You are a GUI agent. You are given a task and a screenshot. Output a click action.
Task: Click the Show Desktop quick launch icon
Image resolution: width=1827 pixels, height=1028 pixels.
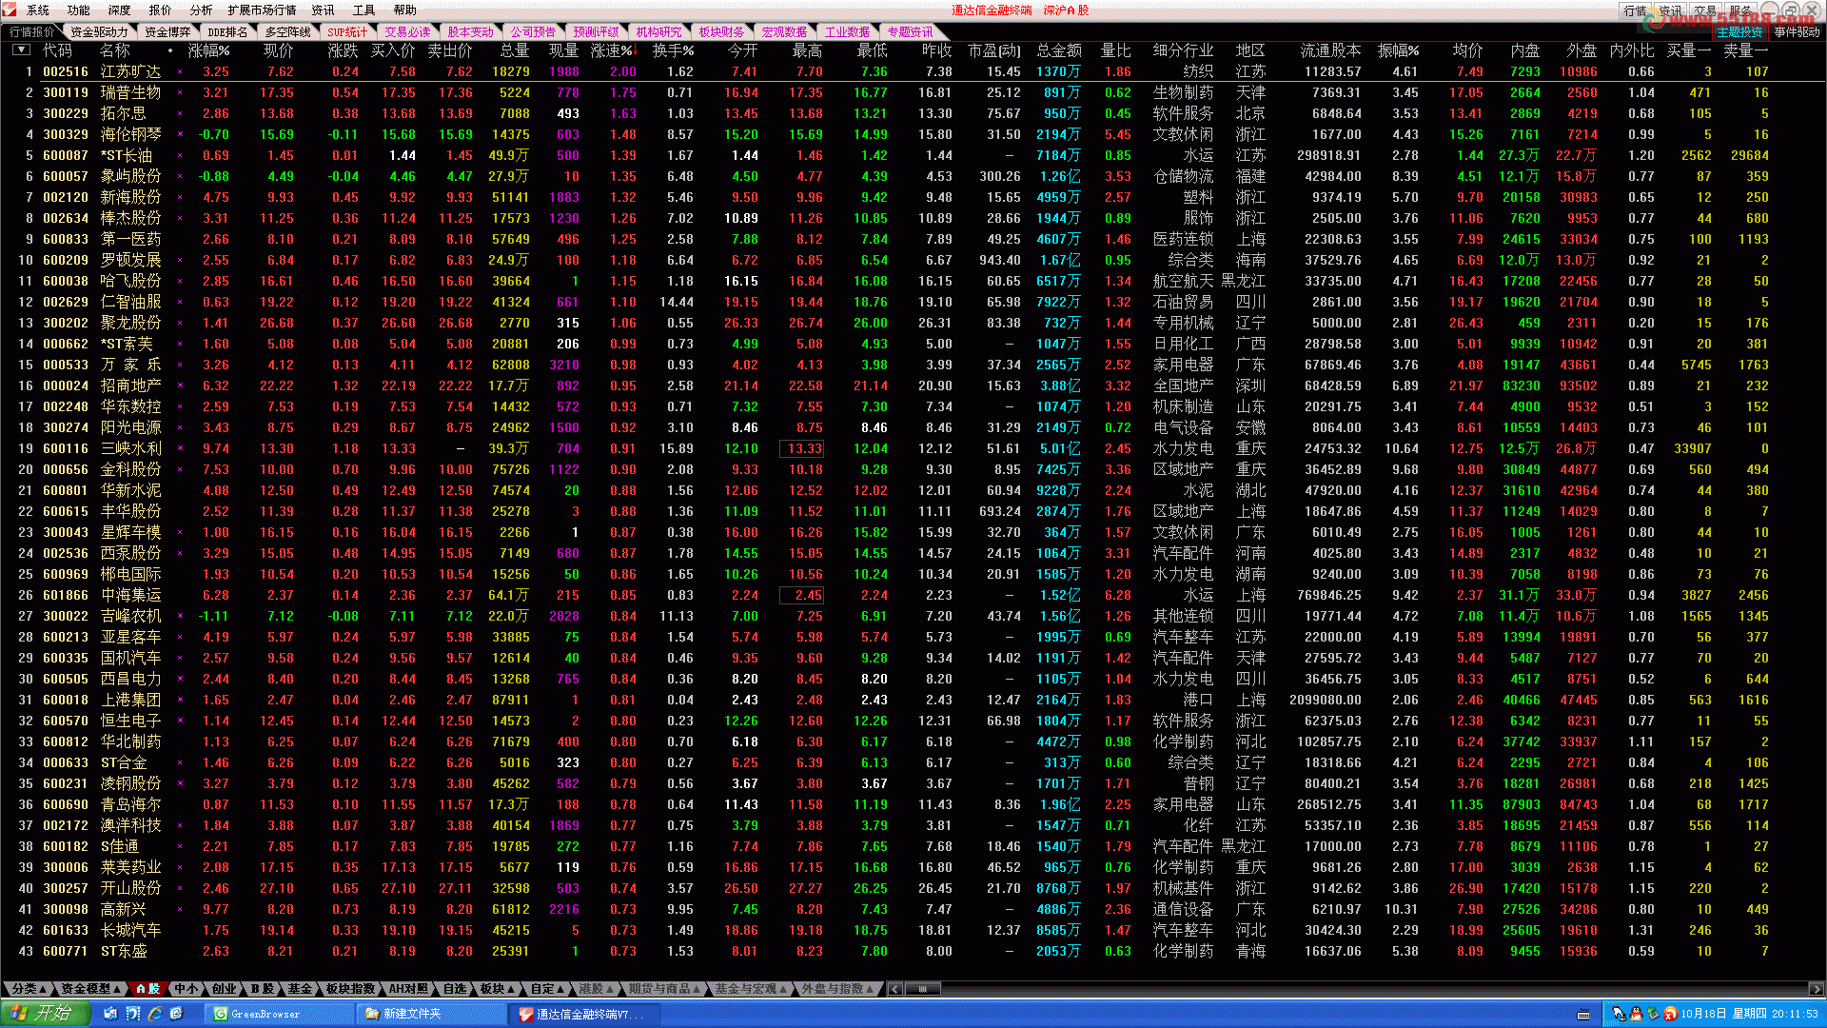pos(110,1014)
